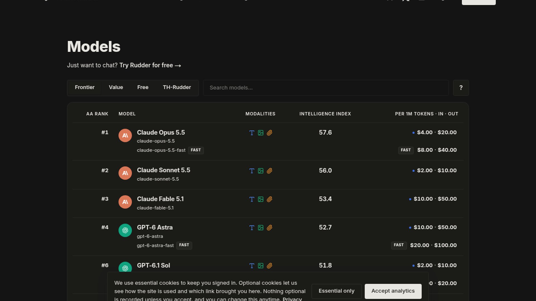Open the TH-Rudder filter tab

[x=177, y=88]
